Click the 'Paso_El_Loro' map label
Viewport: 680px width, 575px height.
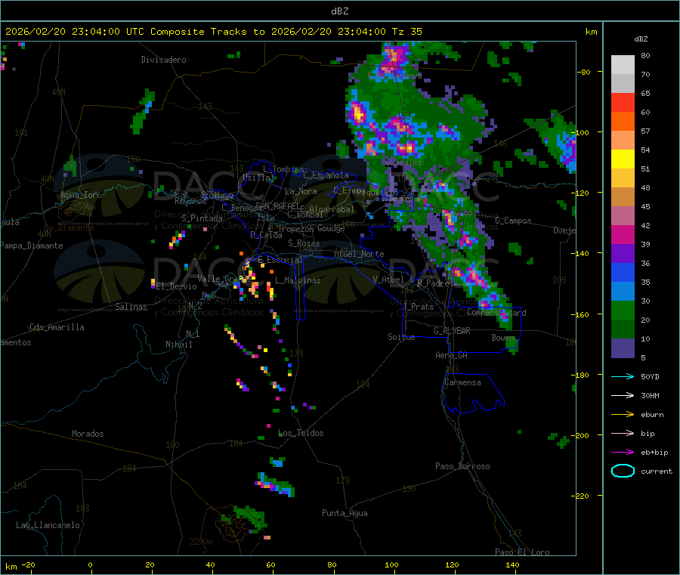tap(522, 552)
